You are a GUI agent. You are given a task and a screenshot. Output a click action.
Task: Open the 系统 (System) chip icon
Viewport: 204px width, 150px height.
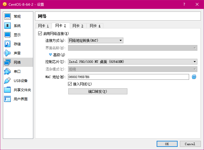pos(7,26)
